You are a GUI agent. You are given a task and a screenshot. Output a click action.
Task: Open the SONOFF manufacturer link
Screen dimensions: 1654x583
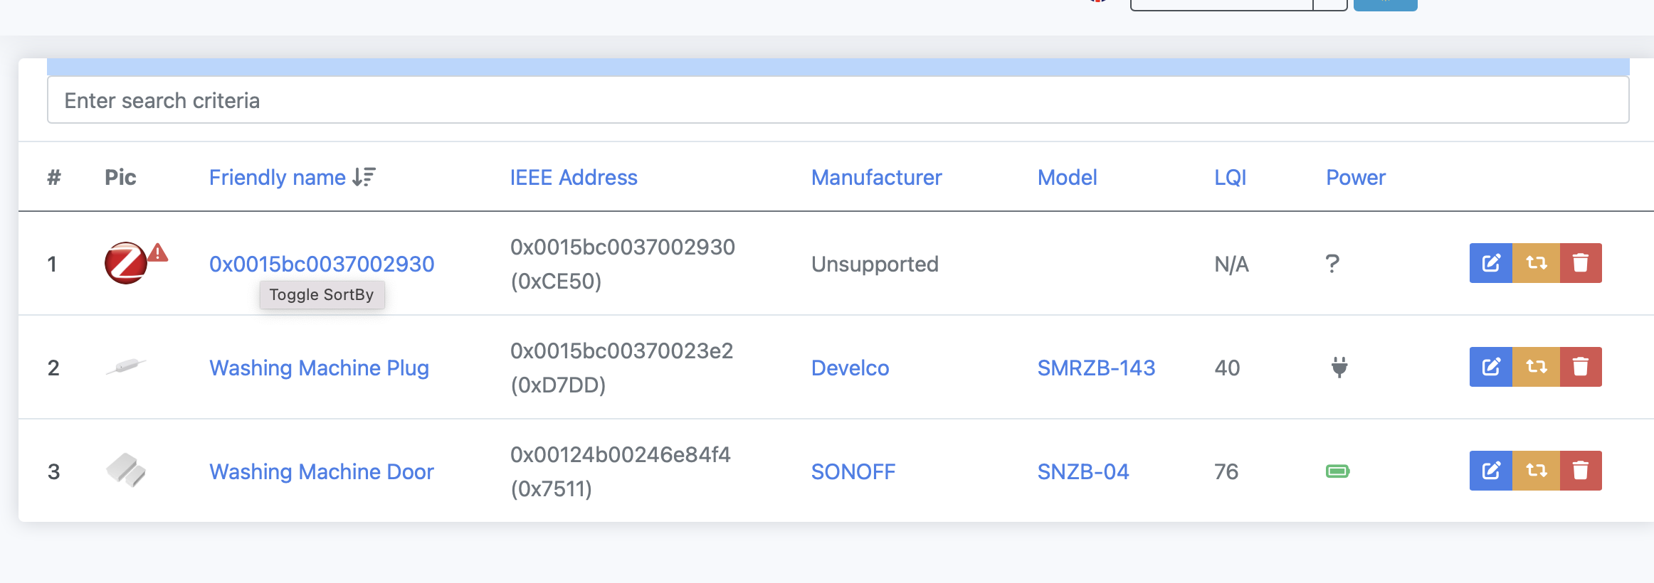click(x=852, y=471)
